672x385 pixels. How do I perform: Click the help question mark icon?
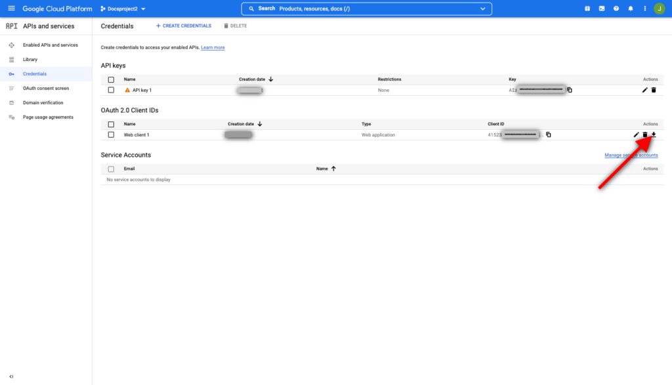point(616,9)
